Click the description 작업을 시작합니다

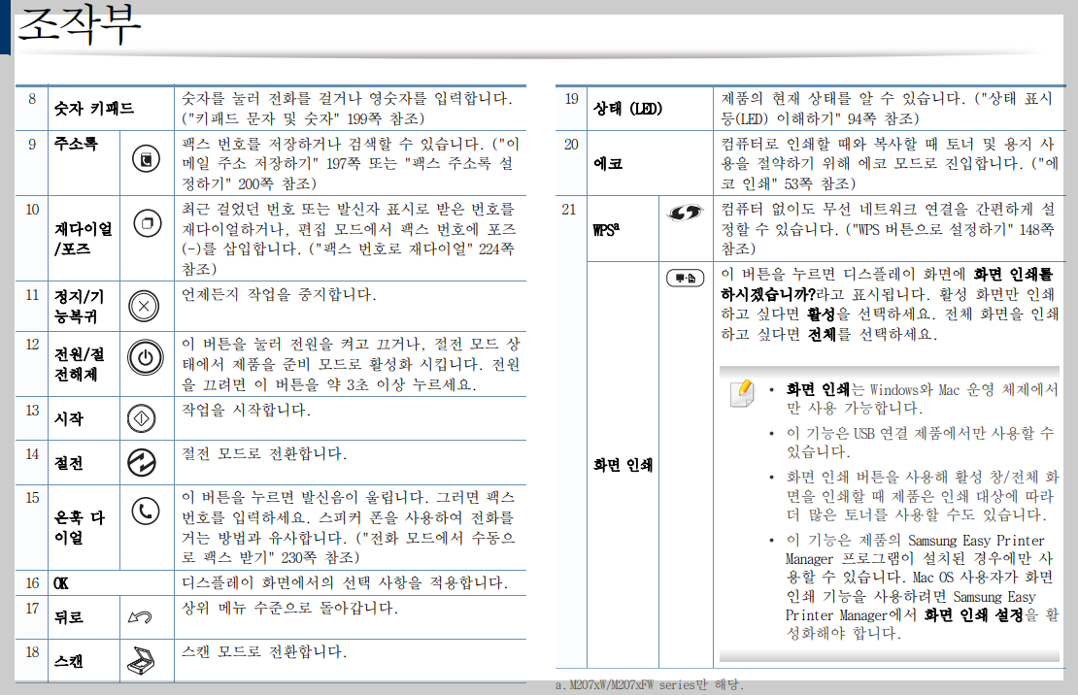pos(246,411)
